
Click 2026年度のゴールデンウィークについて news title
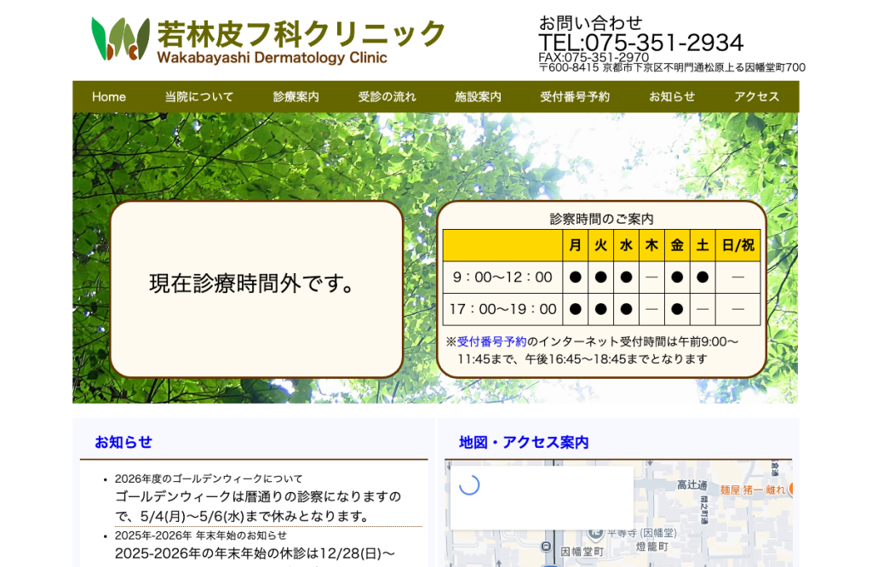click(209, 478)
